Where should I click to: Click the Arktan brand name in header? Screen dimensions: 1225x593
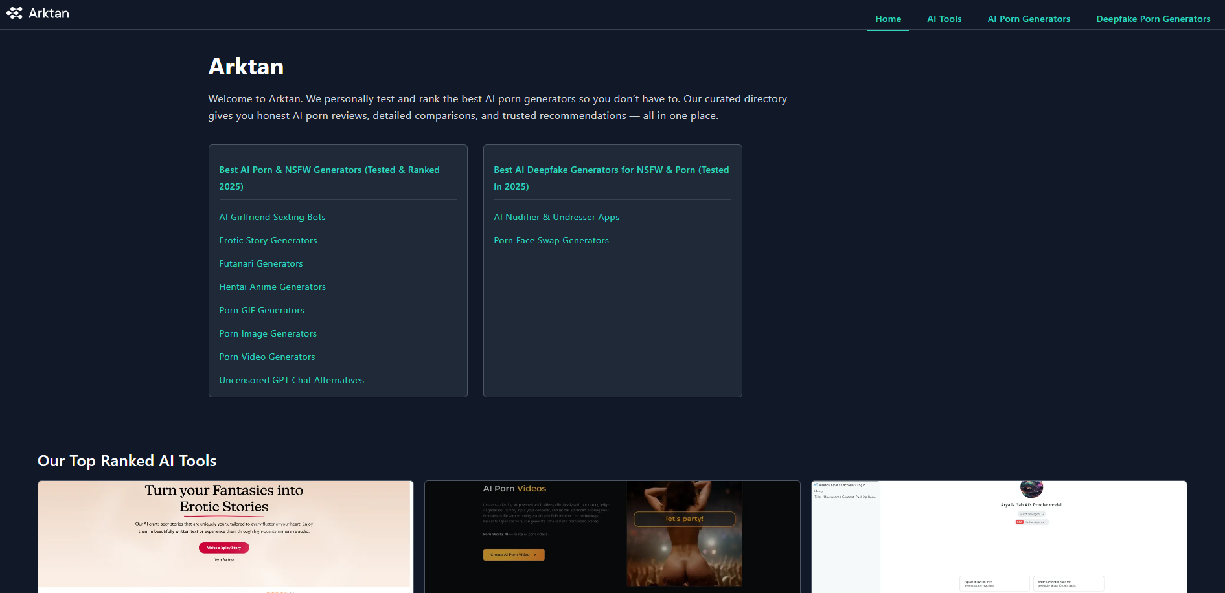(49, 13)
